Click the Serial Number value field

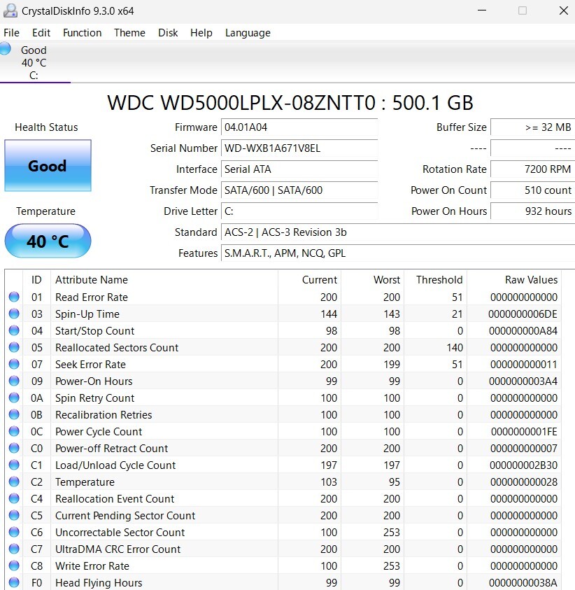pos(299,148)
